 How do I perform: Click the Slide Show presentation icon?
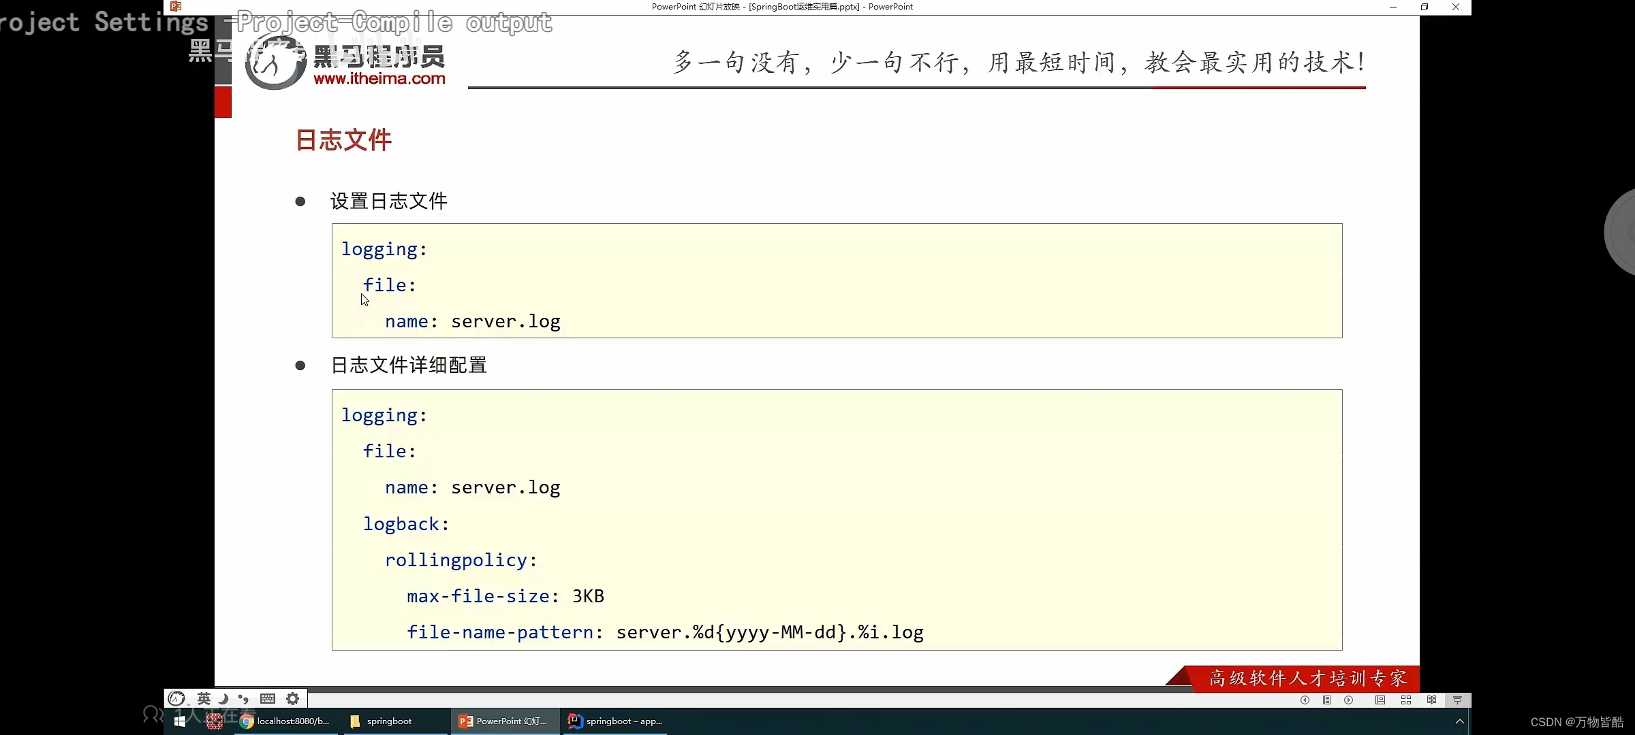(1458, 700)
